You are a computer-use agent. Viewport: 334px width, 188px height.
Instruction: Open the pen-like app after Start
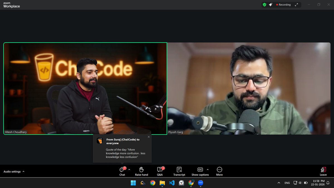tap(143, 183)
